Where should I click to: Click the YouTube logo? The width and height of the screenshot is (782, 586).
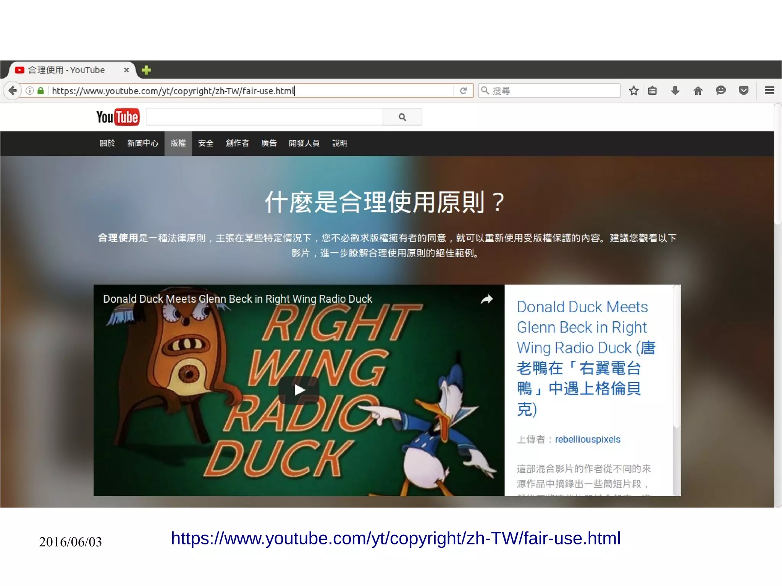pyautogui.click(x=118, y=117)
